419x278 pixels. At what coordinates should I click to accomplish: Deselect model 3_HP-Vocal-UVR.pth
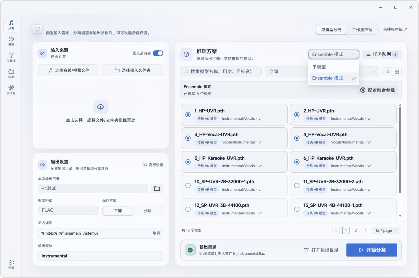(188, 138)
